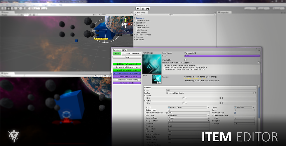The width and height of the screenshot is (286, 146).
Task: Expand the Asteroids object in Hierarchy
Action: pyautogui.click(x=135, y=39)
